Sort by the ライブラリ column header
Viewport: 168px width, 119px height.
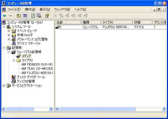[117, 22]
